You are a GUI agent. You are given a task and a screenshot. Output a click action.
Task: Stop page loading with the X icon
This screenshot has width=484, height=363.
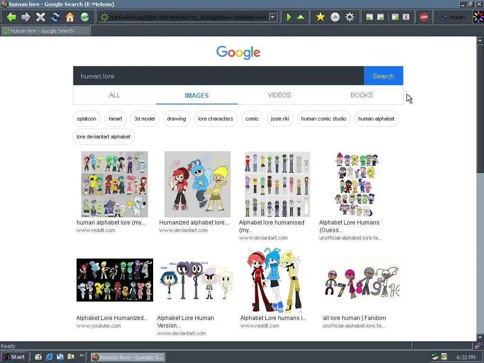41,17
